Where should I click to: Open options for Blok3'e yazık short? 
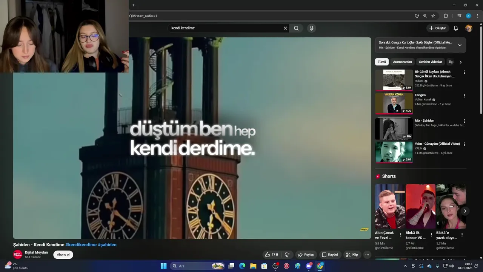point(462,235)
